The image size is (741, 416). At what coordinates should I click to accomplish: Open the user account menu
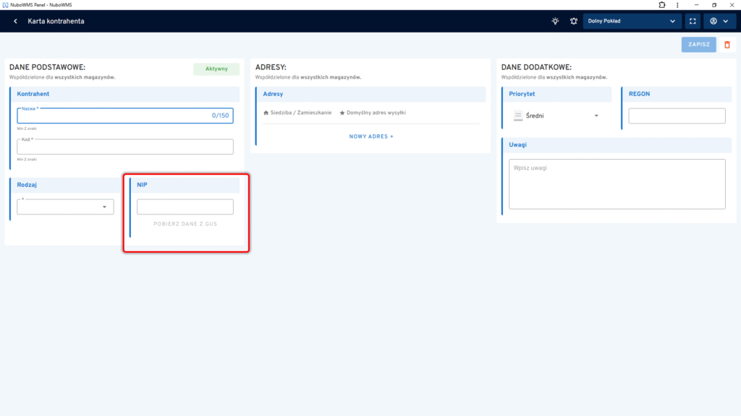719,21
